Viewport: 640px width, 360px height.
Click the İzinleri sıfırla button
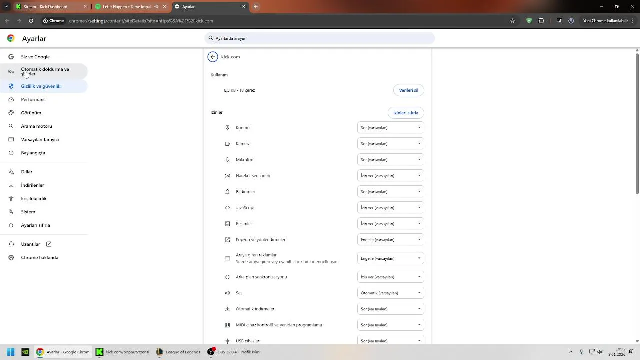point(406,113)
